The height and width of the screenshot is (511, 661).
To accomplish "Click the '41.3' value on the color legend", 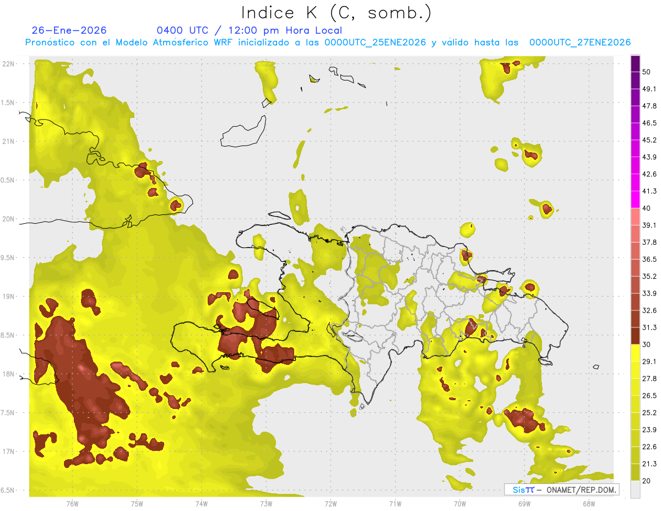I will tap(649, 191).
